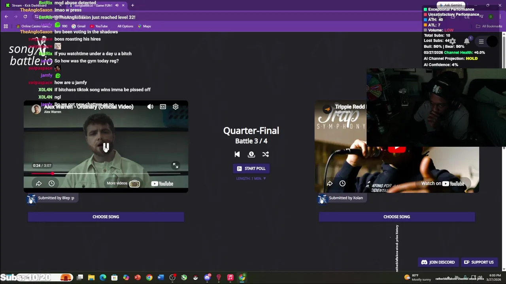
Task: Open songbattle settings gear
Action: pyautogui.click(x=453, y=41)
